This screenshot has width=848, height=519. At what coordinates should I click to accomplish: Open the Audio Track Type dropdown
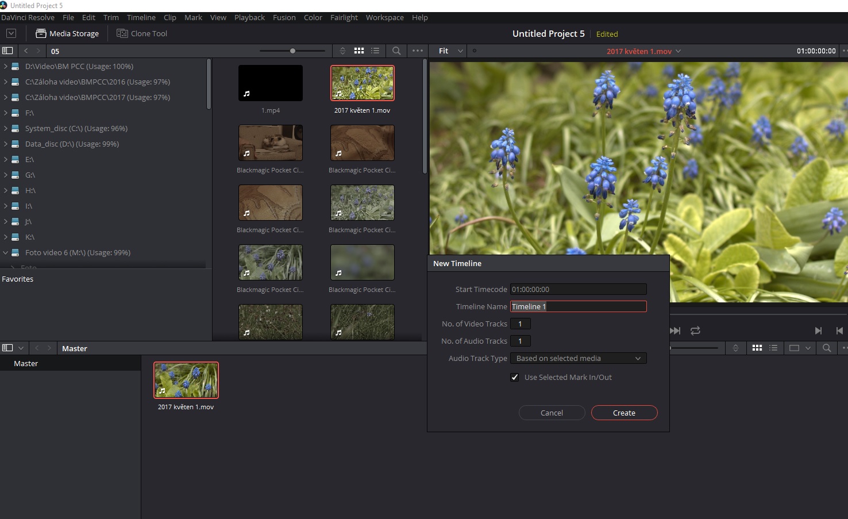coord(578,358)
